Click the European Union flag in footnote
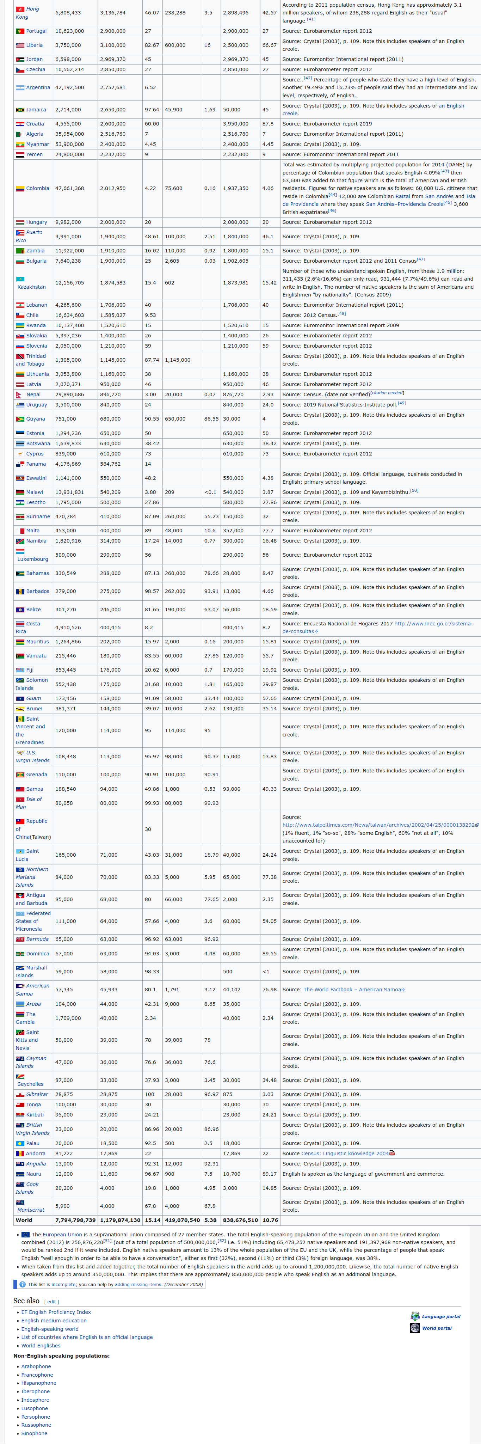This screenshot has width=481, height=1444. tap(25, 1234)
